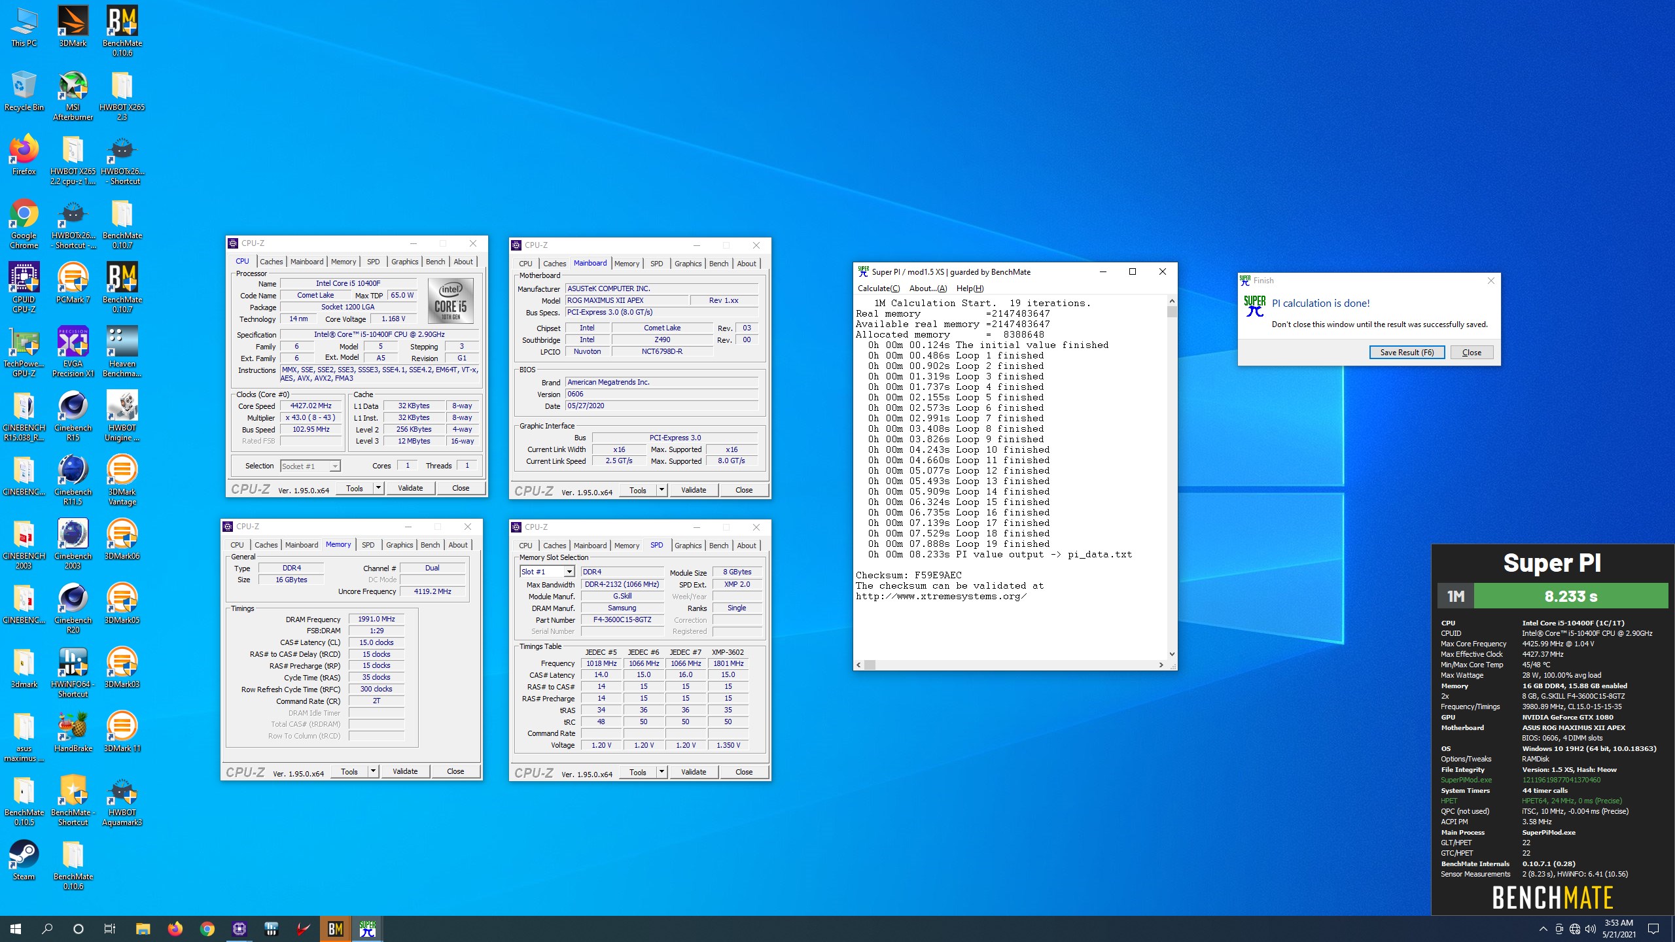Image resolution: width=1675 pixels, height=942 pixels.
Task: Open 3DMark 11 desktop icon
Action: (x=122, y=732)
